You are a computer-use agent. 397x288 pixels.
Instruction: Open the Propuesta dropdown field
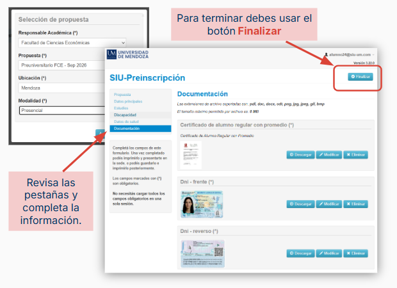tap(61, 65)
